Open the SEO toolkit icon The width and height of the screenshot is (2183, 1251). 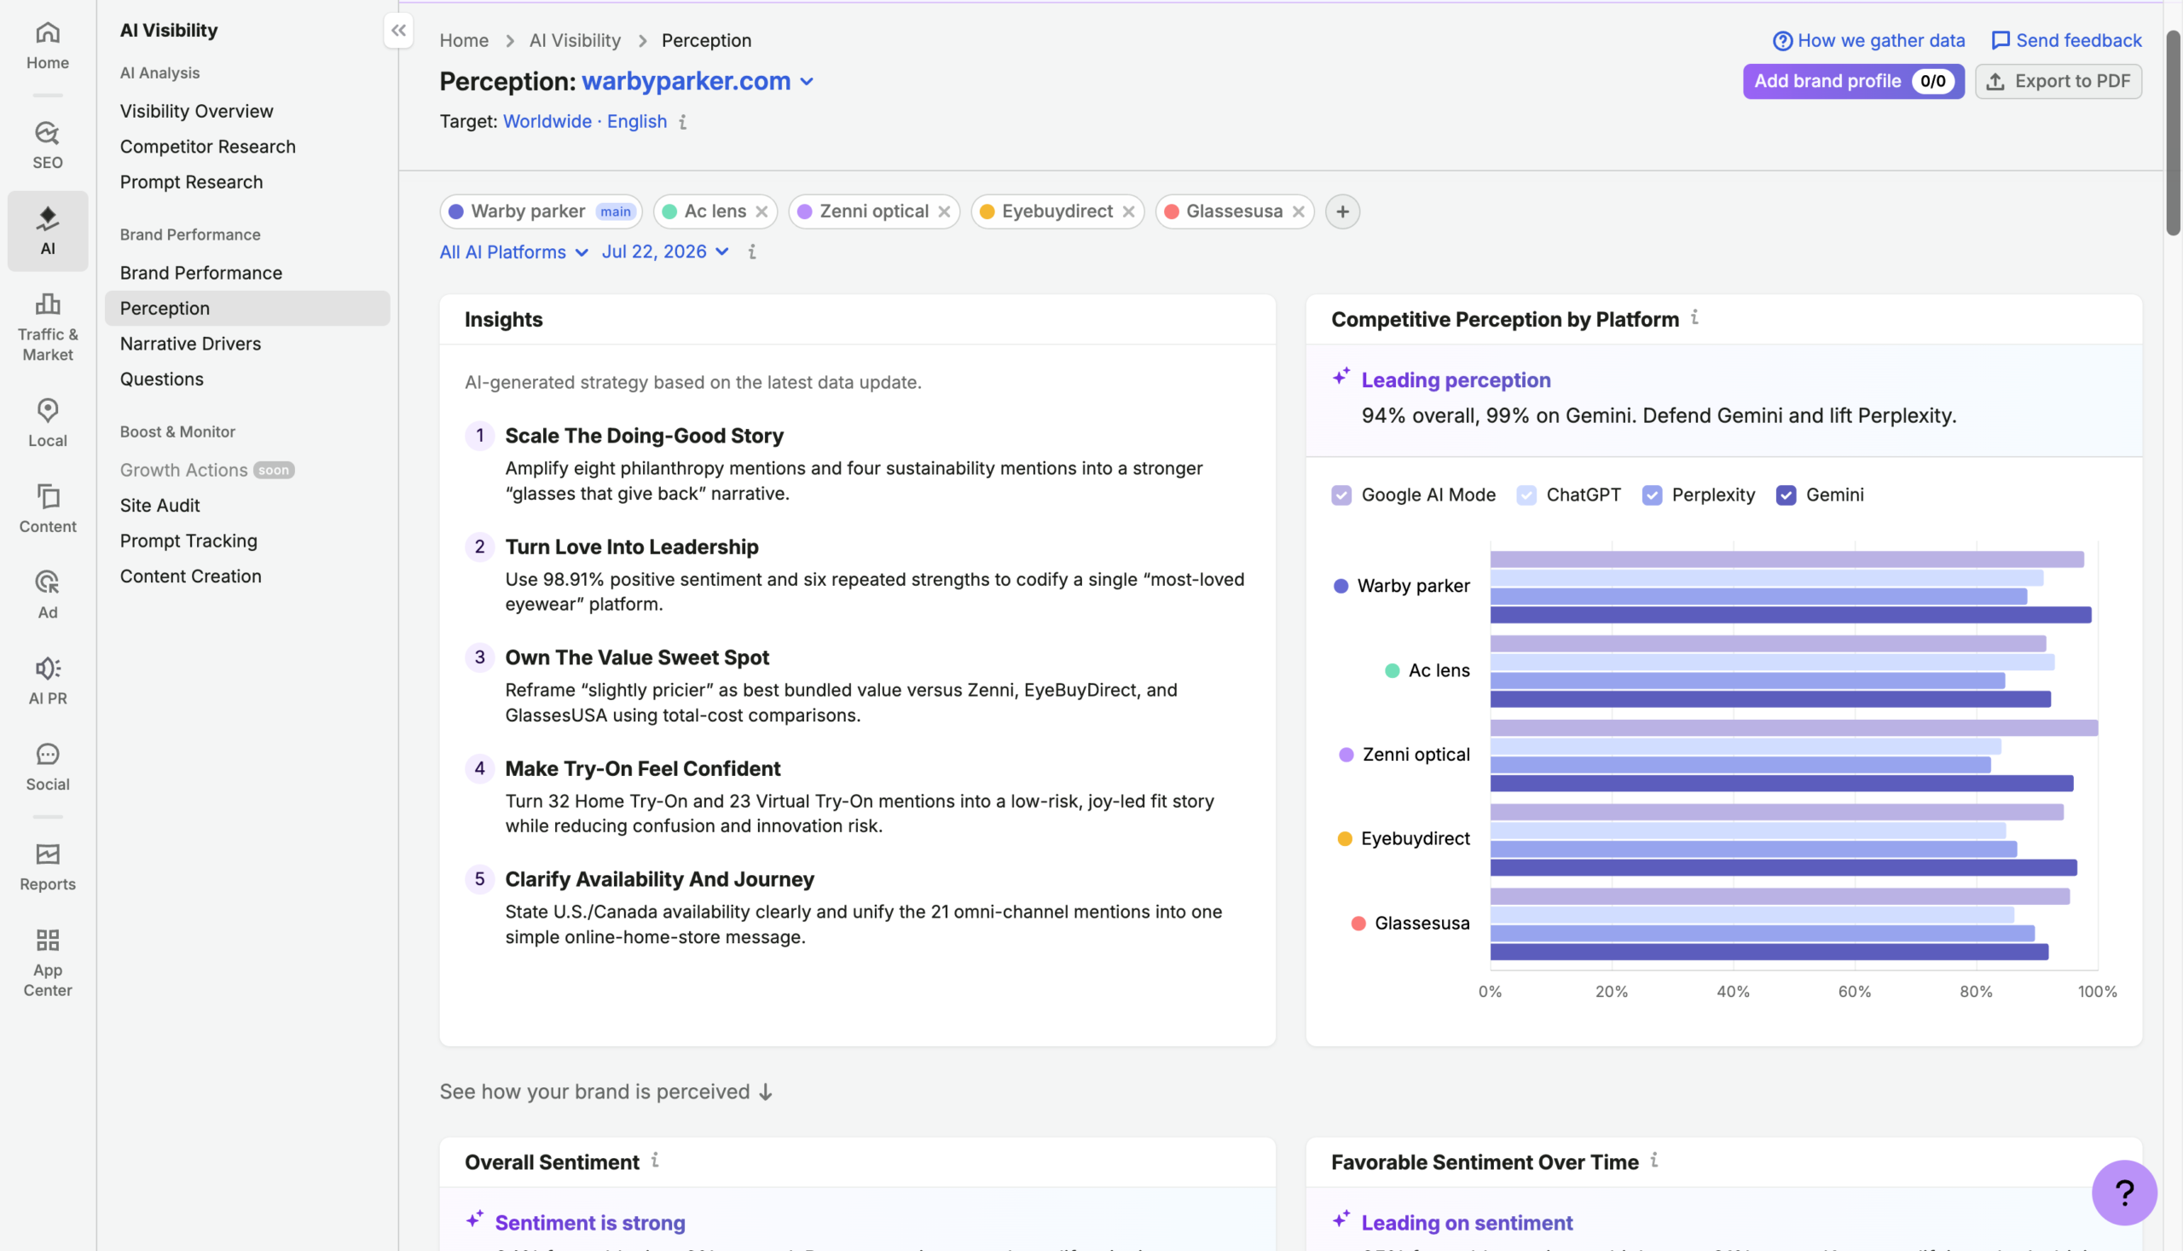(47, 145)
